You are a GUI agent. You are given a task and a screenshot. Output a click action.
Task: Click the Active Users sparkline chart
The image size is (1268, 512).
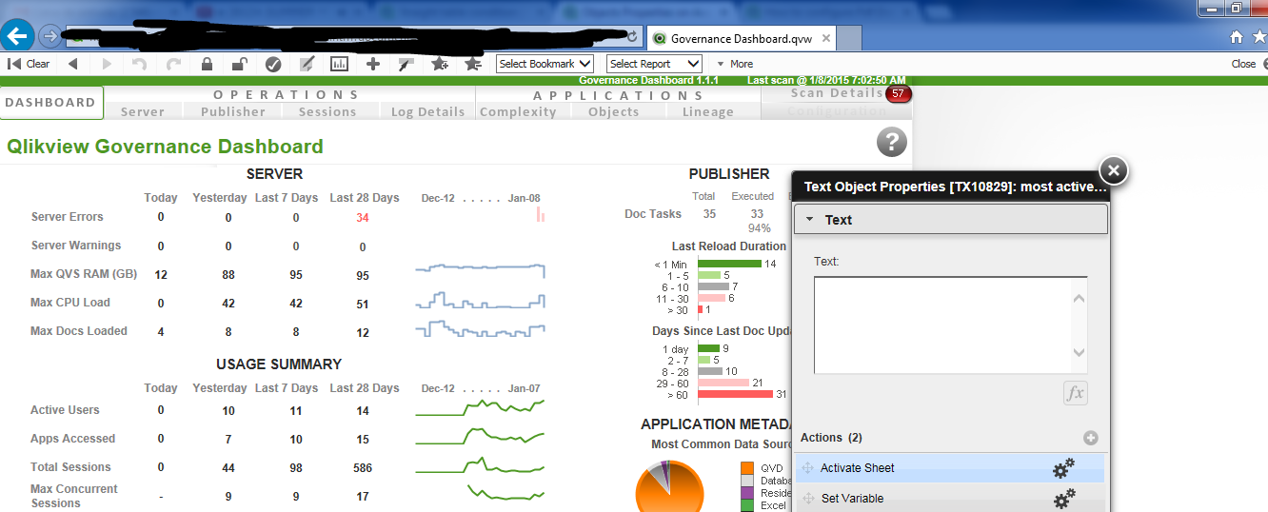[x=480, y=407]
